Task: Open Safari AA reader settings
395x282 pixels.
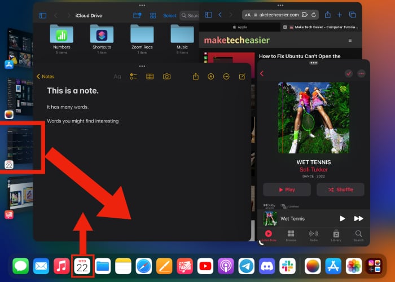Action: coord(248,15)
